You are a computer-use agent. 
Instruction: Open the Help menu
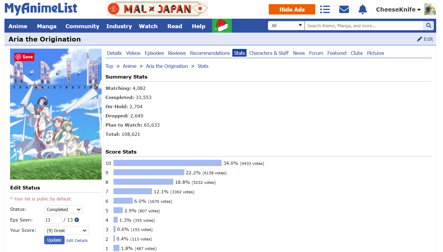tap(199, 26)
